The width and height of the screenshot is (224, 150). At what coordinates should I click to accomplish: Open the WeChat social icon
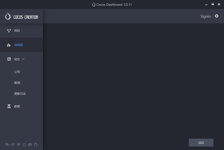coord(7,144)
